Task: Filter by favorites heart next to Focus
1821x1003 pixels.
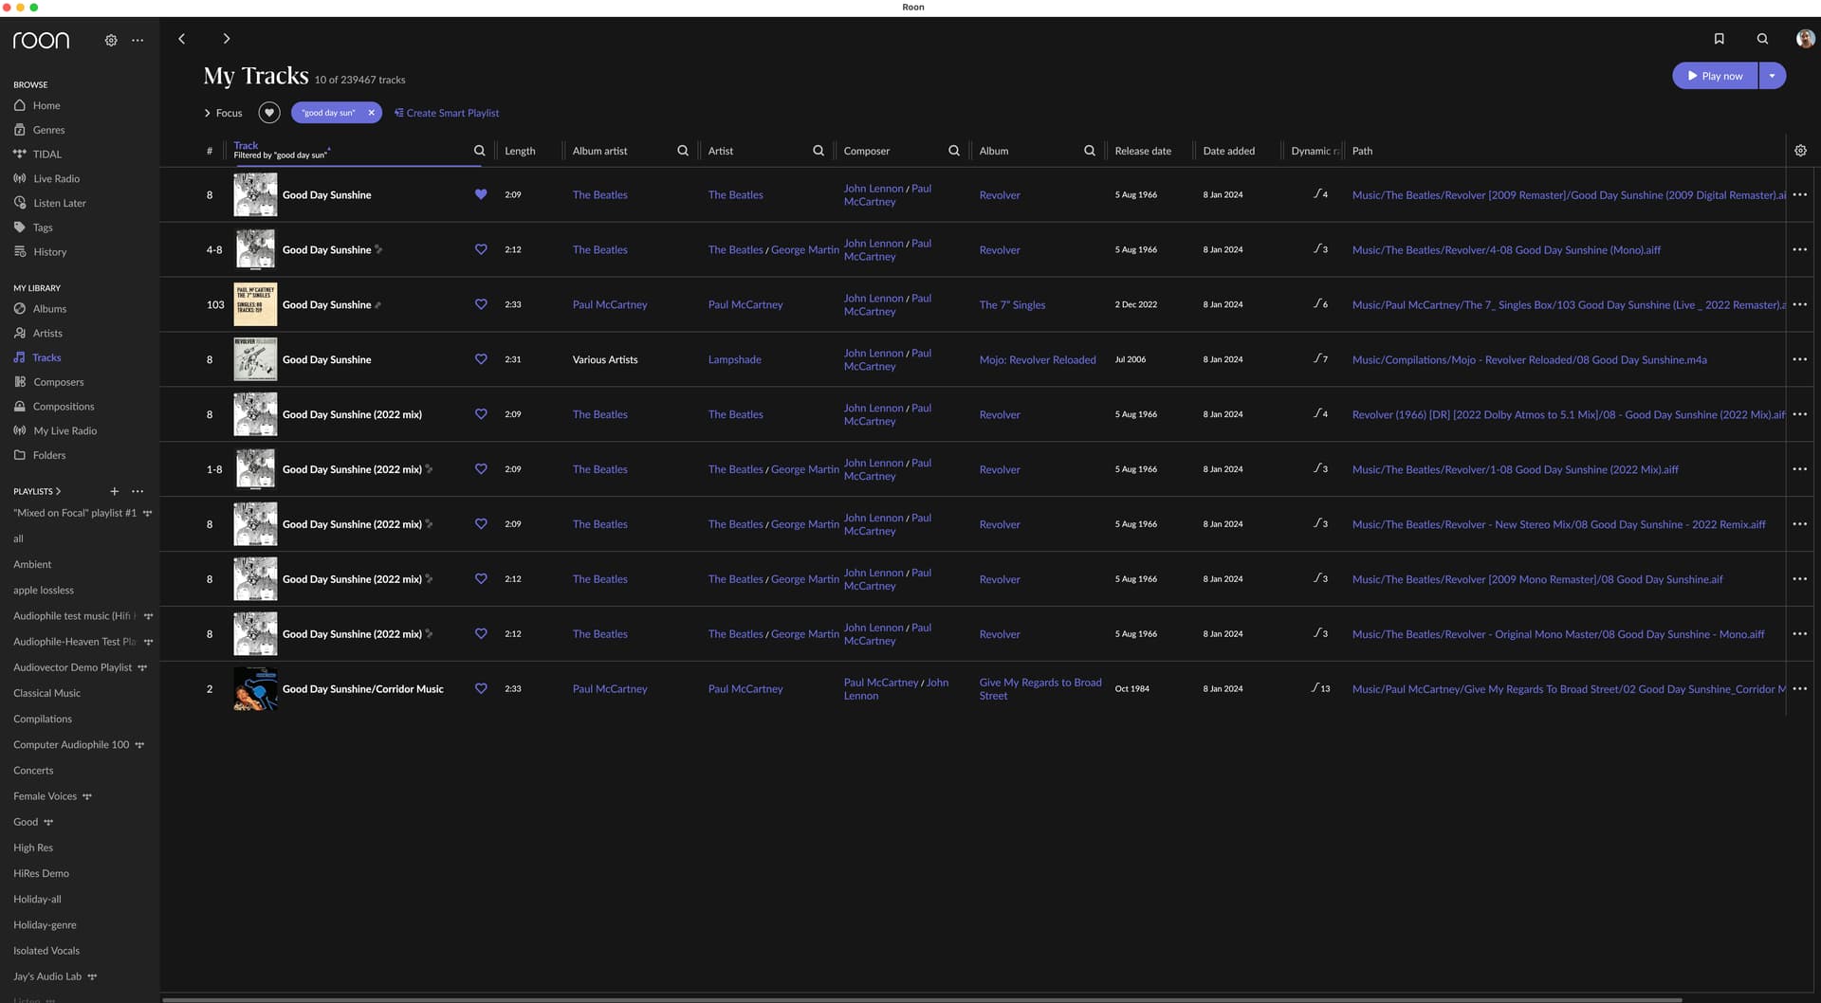Action: (x=269, y=113)
